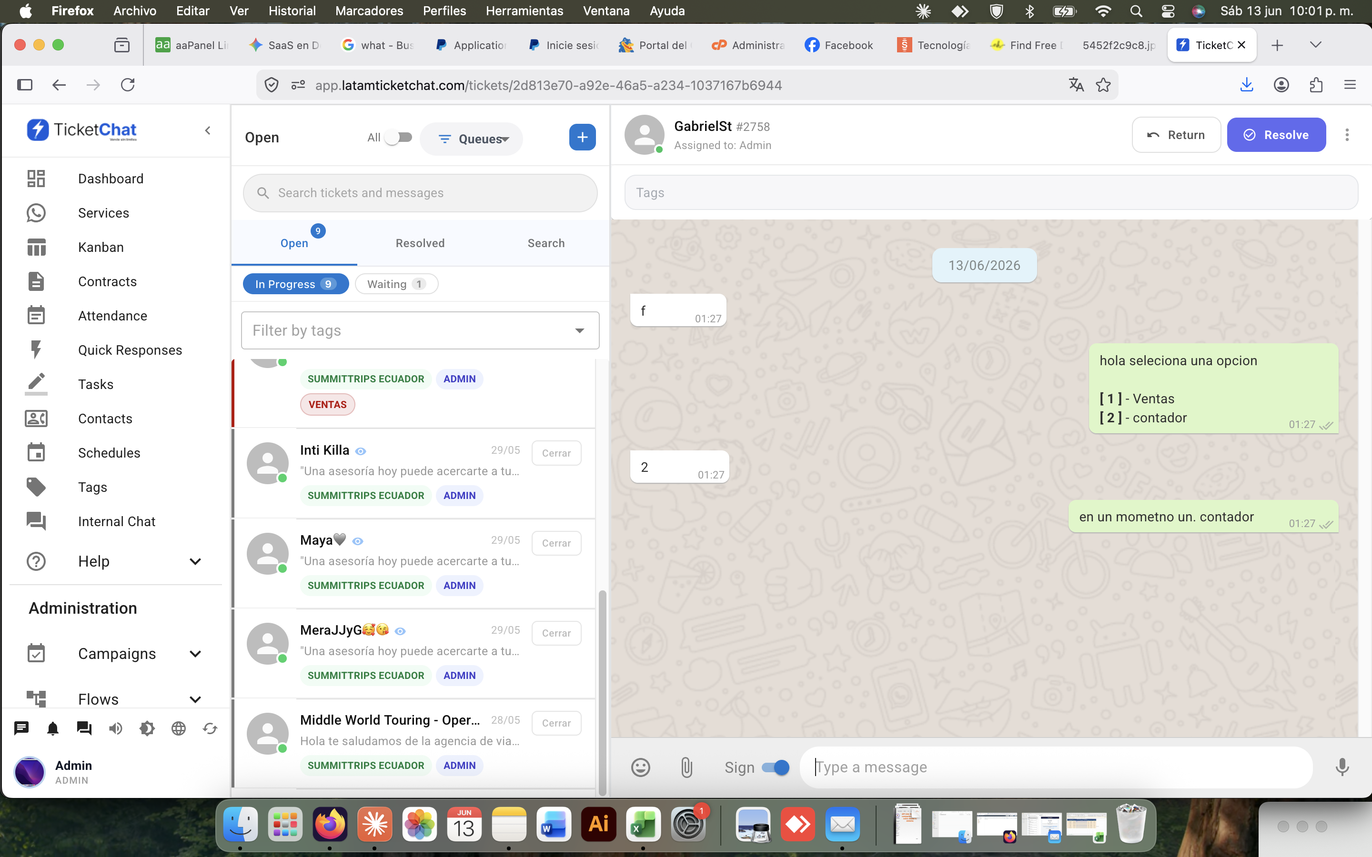Click Cerrar on Maya ticket

tap(556, 543)
